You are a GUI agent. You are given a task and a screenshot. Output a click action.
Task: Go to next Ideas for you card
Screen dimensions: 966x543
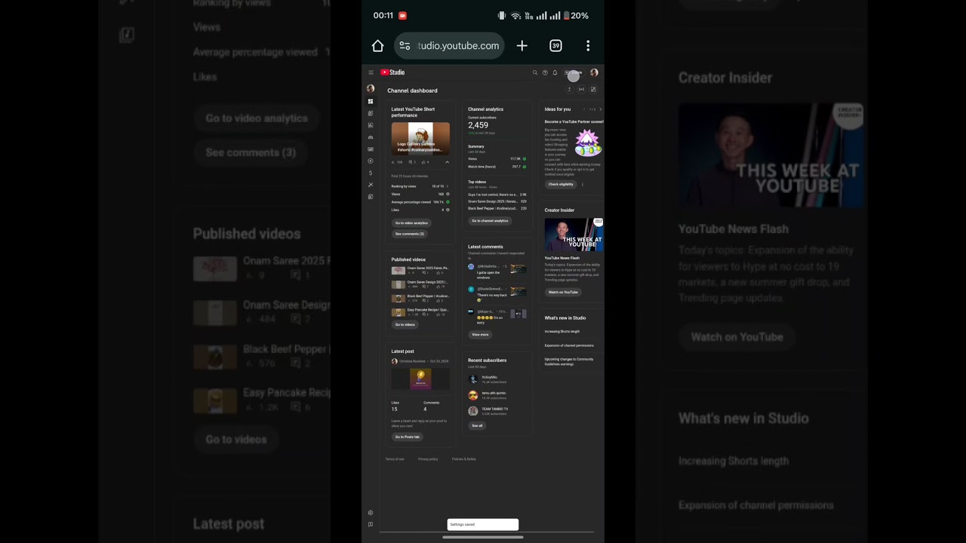point(600,109)
